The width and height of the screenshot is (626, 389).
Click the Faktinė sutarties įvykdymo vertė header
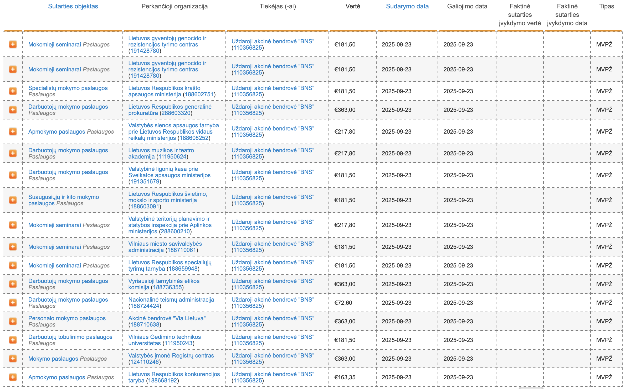point(520,15)
